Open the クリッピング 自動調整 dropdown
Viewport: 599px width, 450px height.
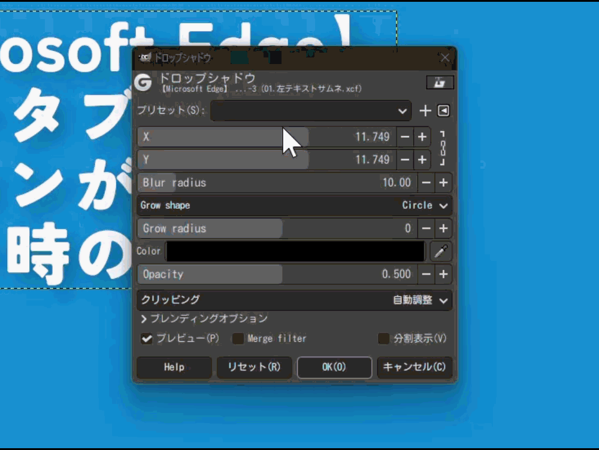[295, 300]
